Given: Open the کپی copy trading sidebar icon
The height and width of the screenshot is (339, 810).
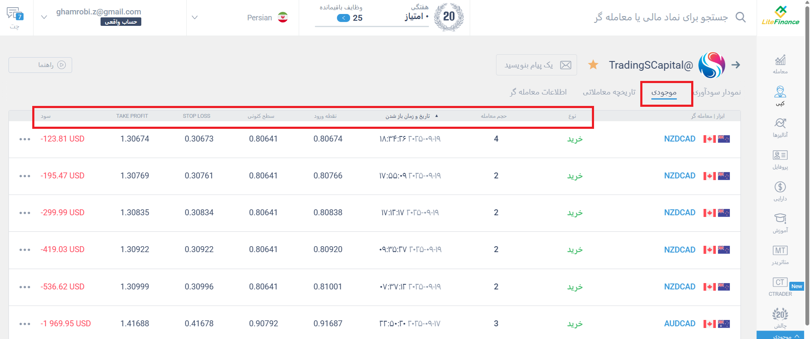Looking at the screenshot, I should [780, 96].
